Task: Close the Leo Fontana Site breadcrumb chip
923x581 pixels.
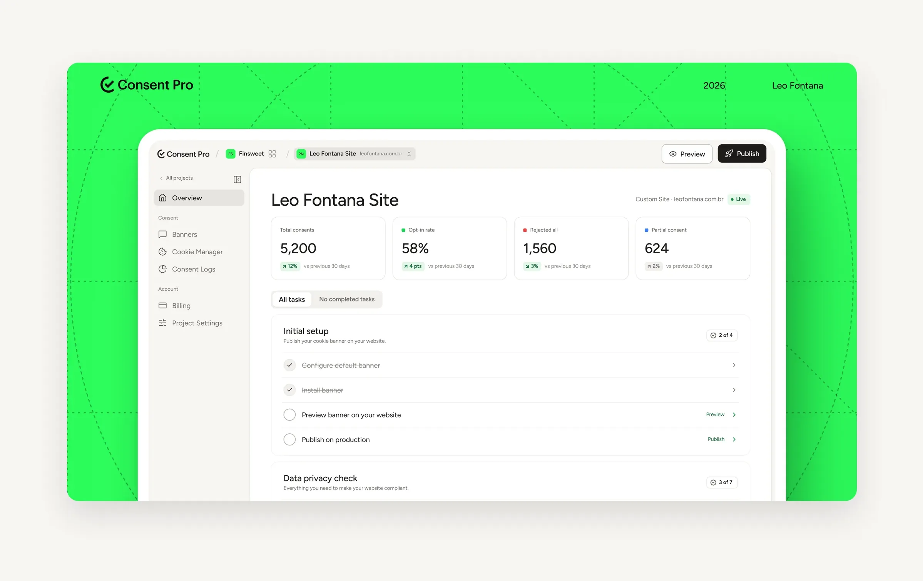Action: [x=409, y=154]
